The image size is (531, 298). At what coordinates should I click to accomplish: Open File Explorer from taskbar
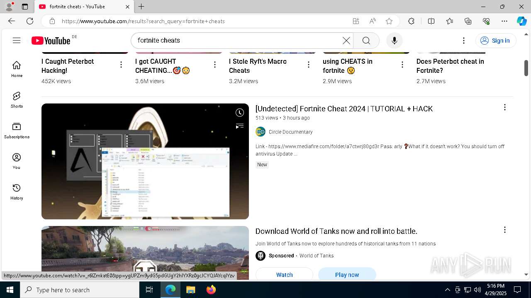190,290
